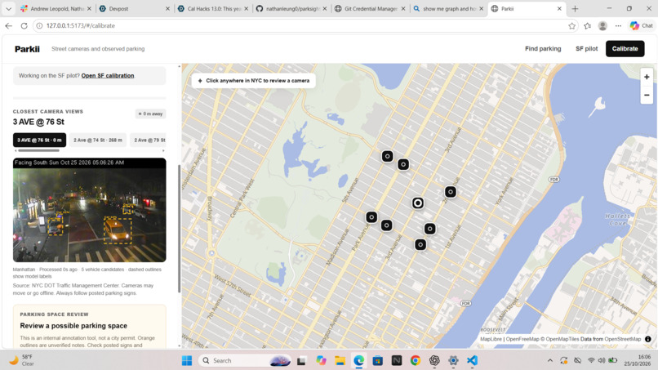Open Notion from the taskbar
This screenshot has height=370, width=658.
(397, 360)
